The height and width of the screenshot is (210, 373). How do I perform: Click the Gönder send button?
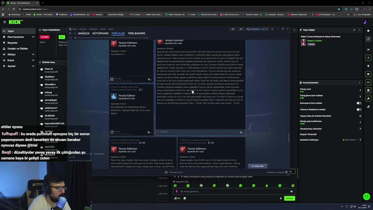tap(289, 198)
